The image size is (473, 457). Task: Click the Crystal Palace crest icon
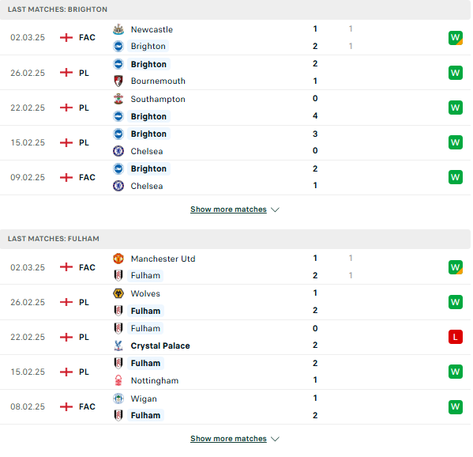[x=118, y=346]
